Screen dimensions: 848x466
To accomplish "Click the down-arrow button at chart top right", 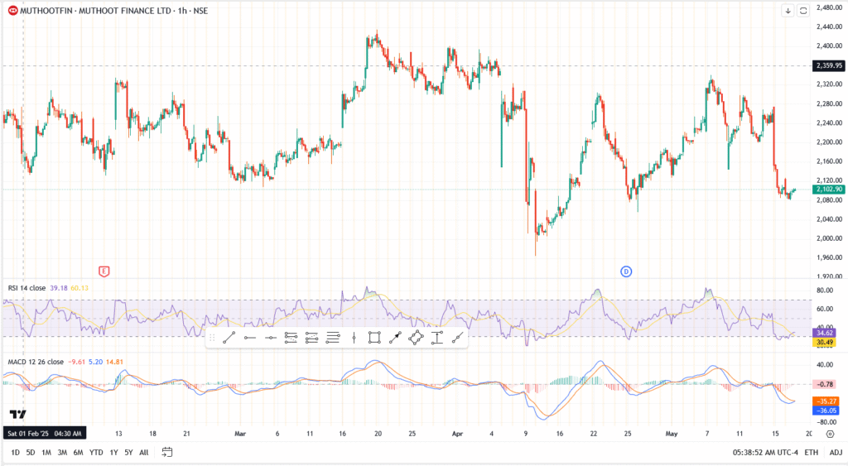I will [788, 11].
